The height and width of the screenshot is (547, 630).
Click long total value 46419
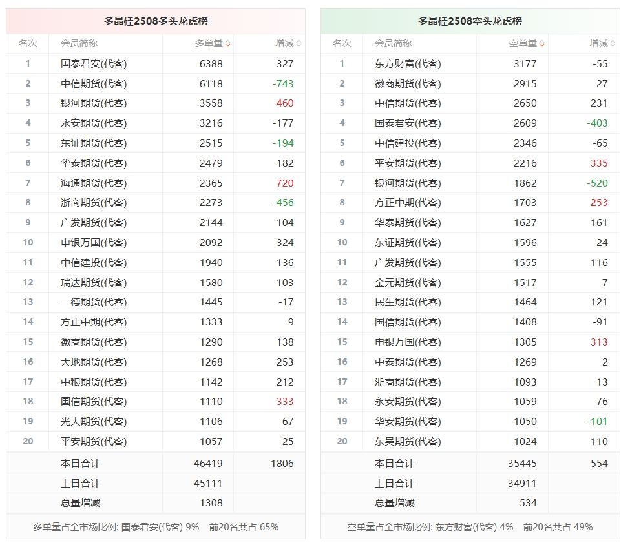[x=208, y=464]
